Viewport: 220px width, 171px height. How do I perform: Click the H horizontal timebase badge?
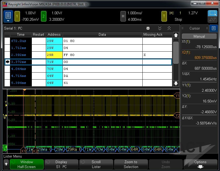(x=123, y=16)
